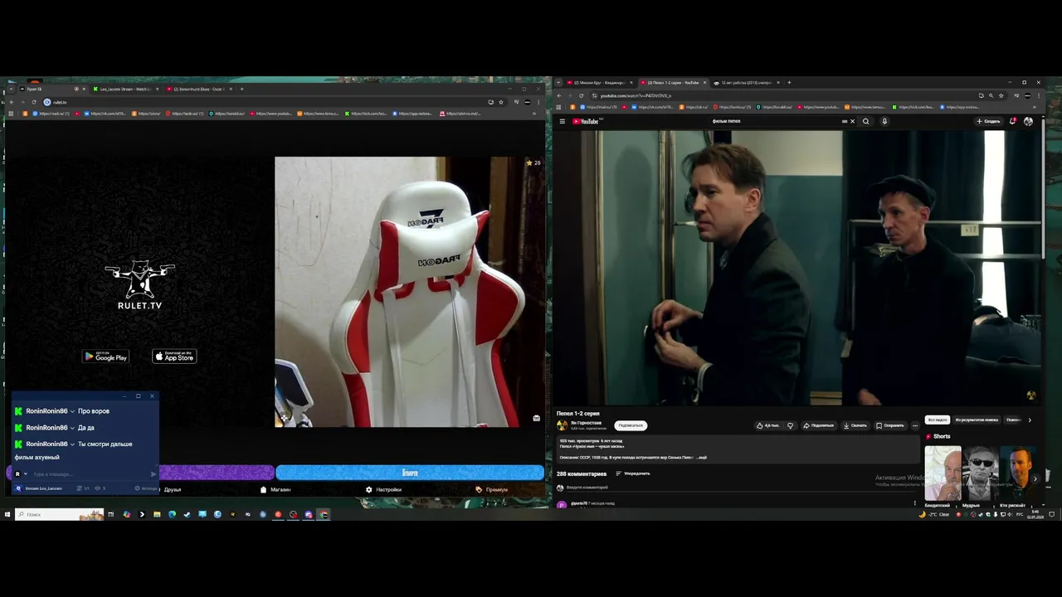
Task: Expand video description with ещё
Action: [702, 458]
